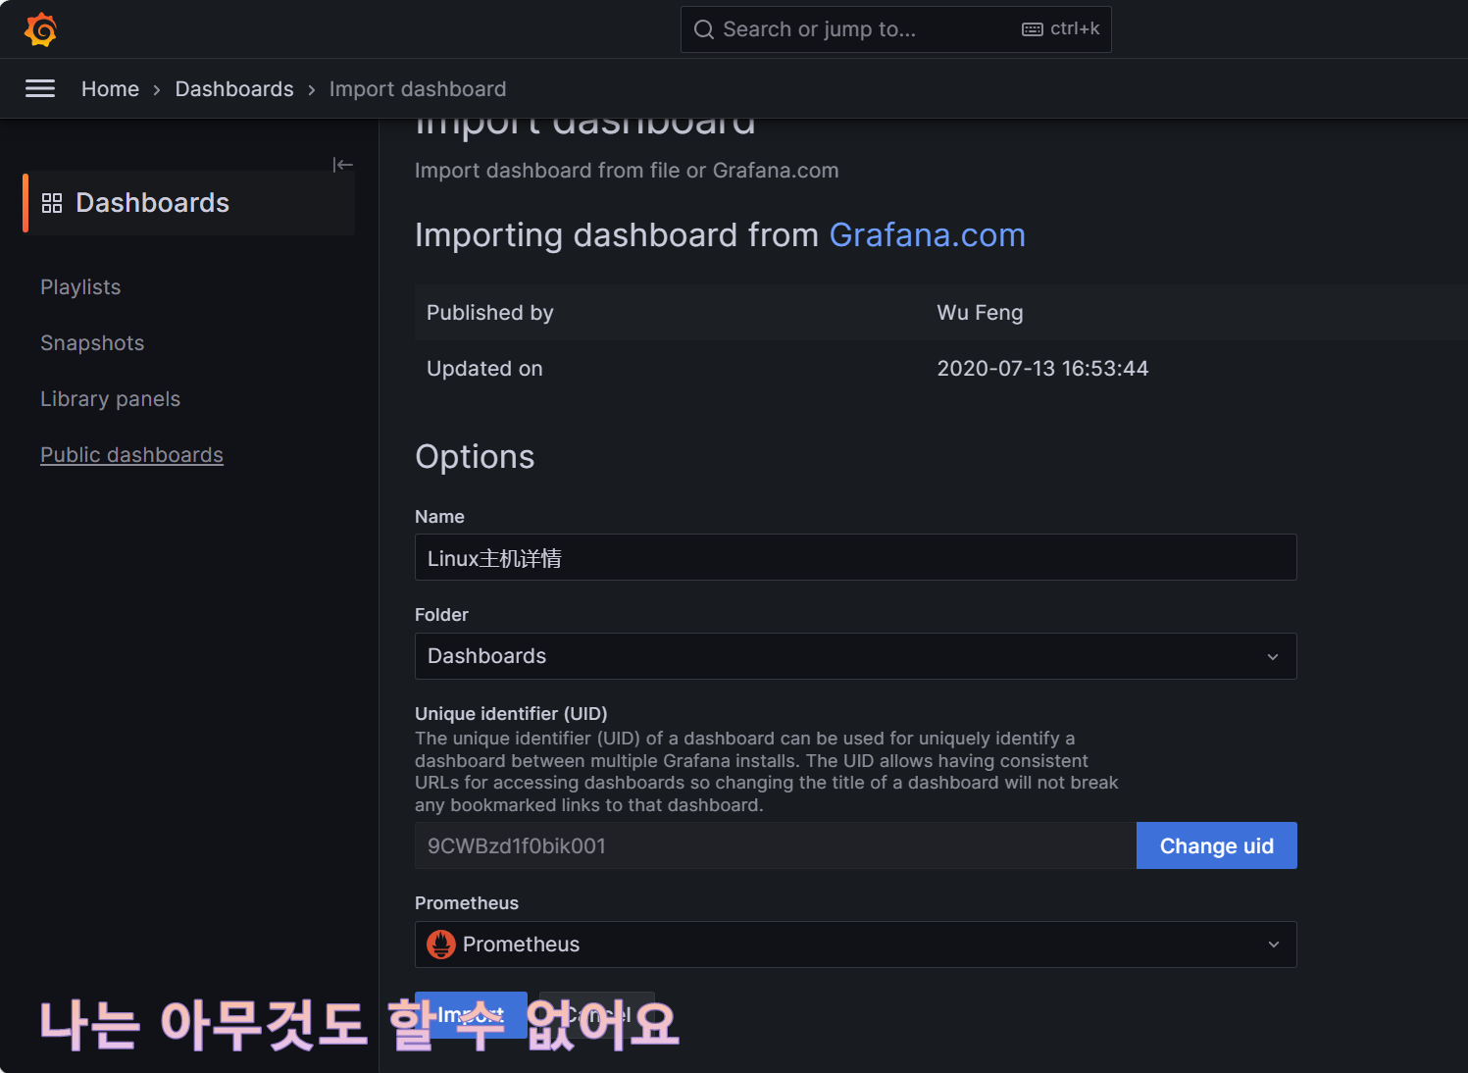Click the search magnifier icon
Viewport: 1468px width, 1073px height.
pyautogui.click(x=703, y=29)
